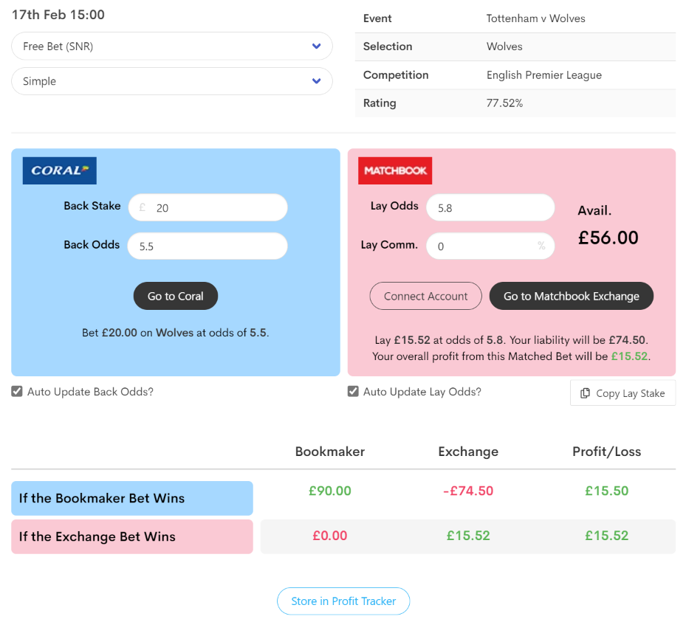Expand bet type list via Free Bet chevron
686x622 pixels.
click(316, 46)
